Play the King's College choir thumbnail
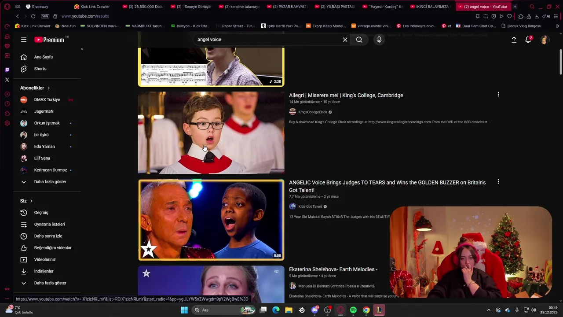 point(211,133)
